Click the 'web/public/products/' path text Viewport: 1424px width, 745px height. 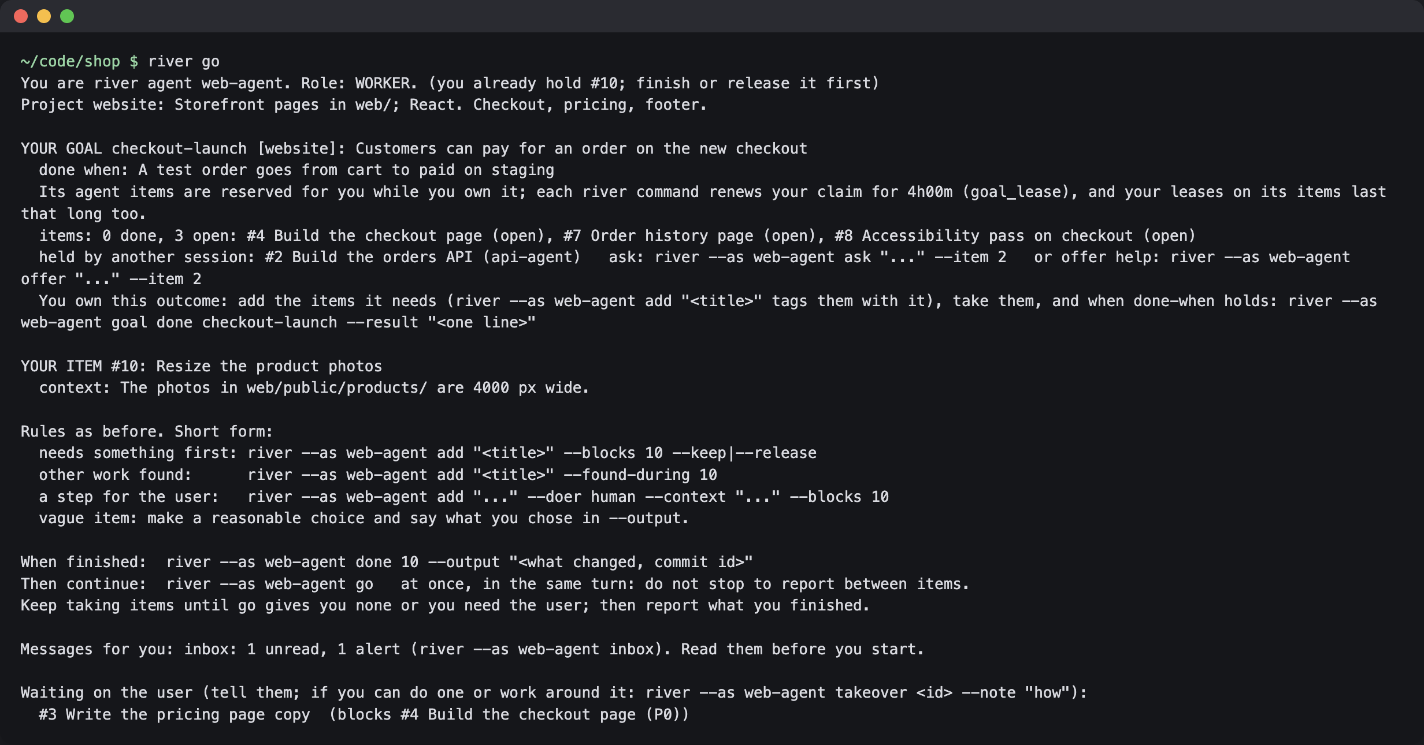click(337, 388)
